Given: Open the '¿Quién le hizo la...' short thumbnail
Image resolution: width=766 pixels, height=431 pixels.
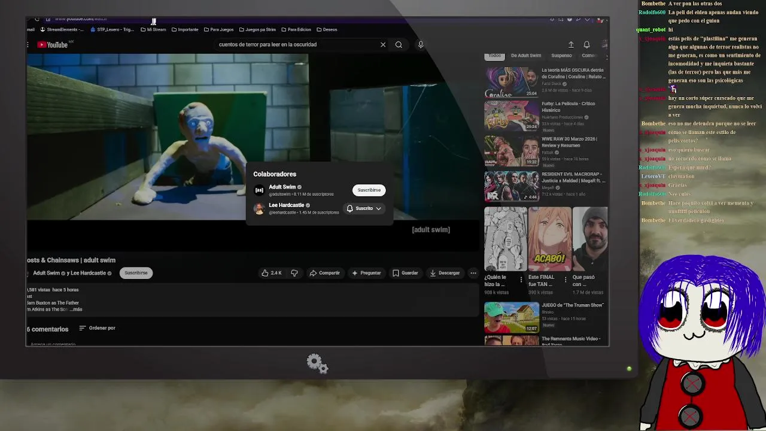Looking at the screenshot, I should [506, 239].
